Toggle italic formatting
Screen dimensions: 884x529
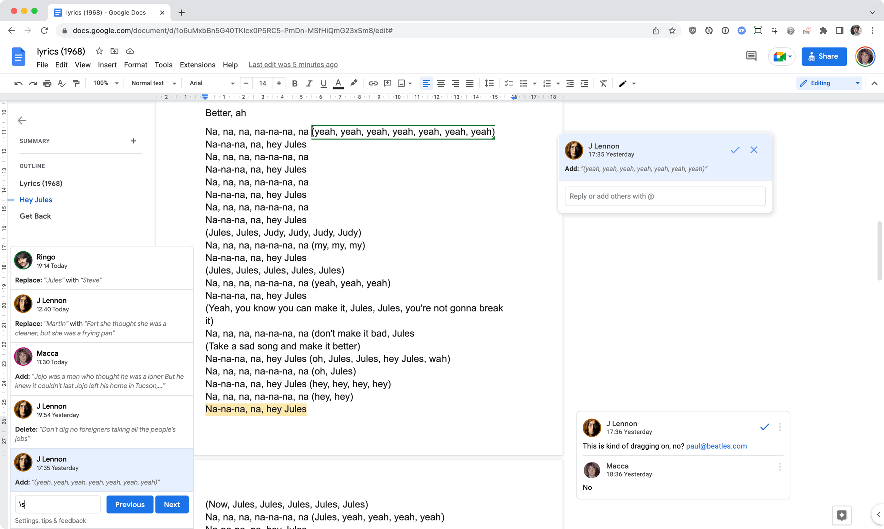[x=309, y=83]
